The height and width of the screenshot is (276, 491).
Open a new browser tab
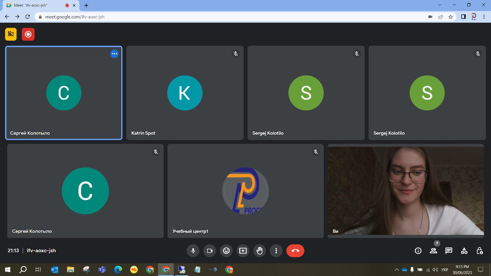tap(86, 5)
